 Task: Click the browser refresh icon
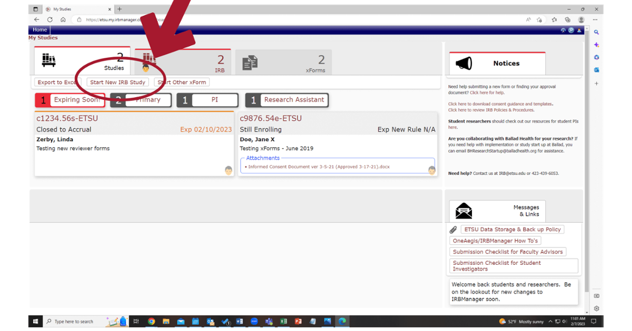tap(50, 19)
